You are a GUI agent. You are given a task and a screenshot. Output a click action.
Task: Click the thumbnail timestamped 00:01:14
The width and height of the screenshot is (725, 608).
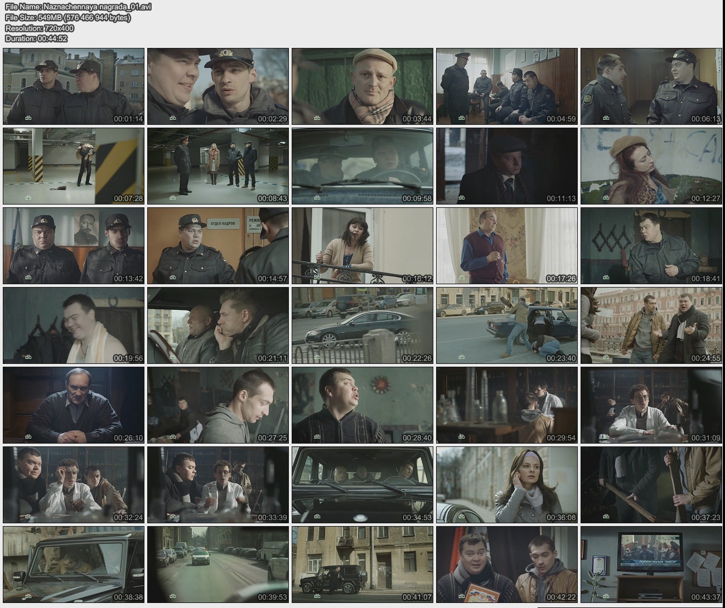tap(74, 86)
